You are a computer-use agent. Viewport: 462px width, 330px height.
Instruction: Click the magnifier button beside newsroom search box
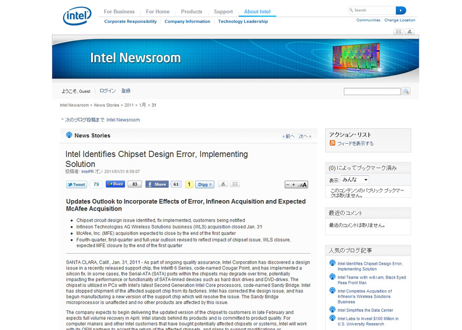(x=406, y=91)
